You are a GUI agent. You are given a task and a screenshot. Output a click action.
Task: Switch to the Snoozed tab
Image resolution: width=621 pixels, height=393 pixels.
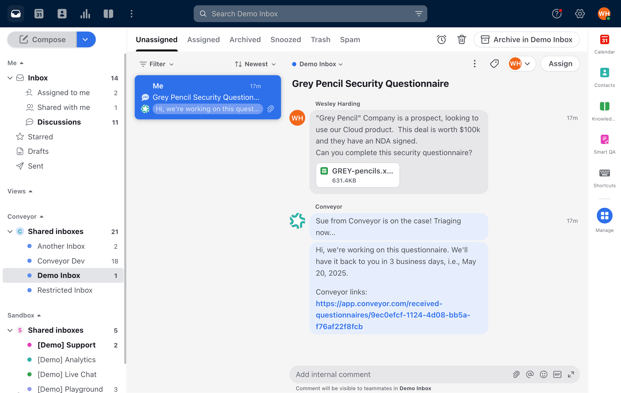pyautogui.click(x=286, y=40)
